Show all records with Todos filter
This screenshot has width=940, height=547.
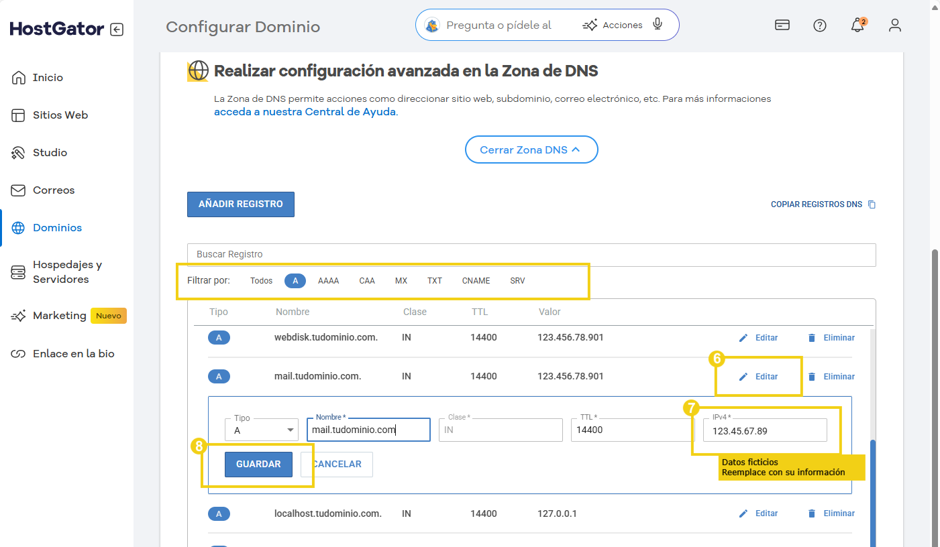261,281
